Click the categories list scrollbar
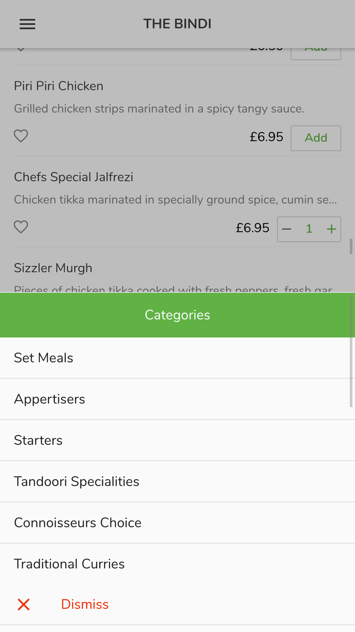Image resolution: width=355 pixels, height=632 pixels. (x=351, y=351)
